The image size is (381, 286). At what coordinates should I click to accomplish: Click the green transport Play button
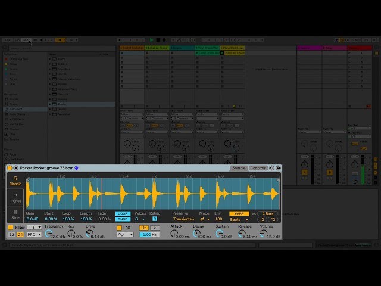pos(151,40)
